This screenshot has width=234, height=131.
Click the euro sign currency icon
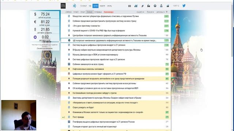click(x=35, y=22)
